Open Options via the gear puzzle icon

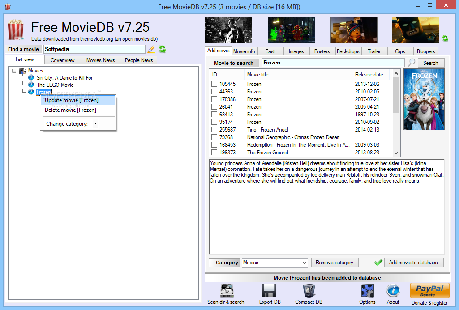coord(367,291)
